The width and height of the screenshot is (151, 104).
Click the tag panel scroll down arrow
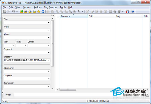click(53, 88)
